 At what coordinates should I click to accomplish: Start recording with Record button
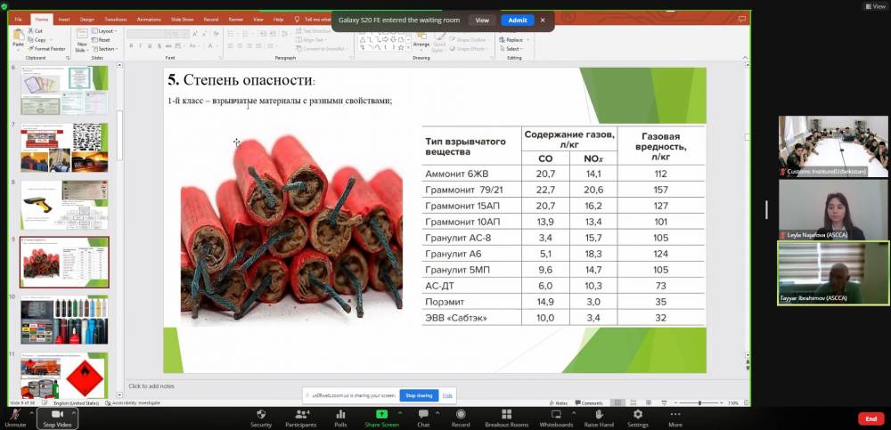[x=461, y=418]
